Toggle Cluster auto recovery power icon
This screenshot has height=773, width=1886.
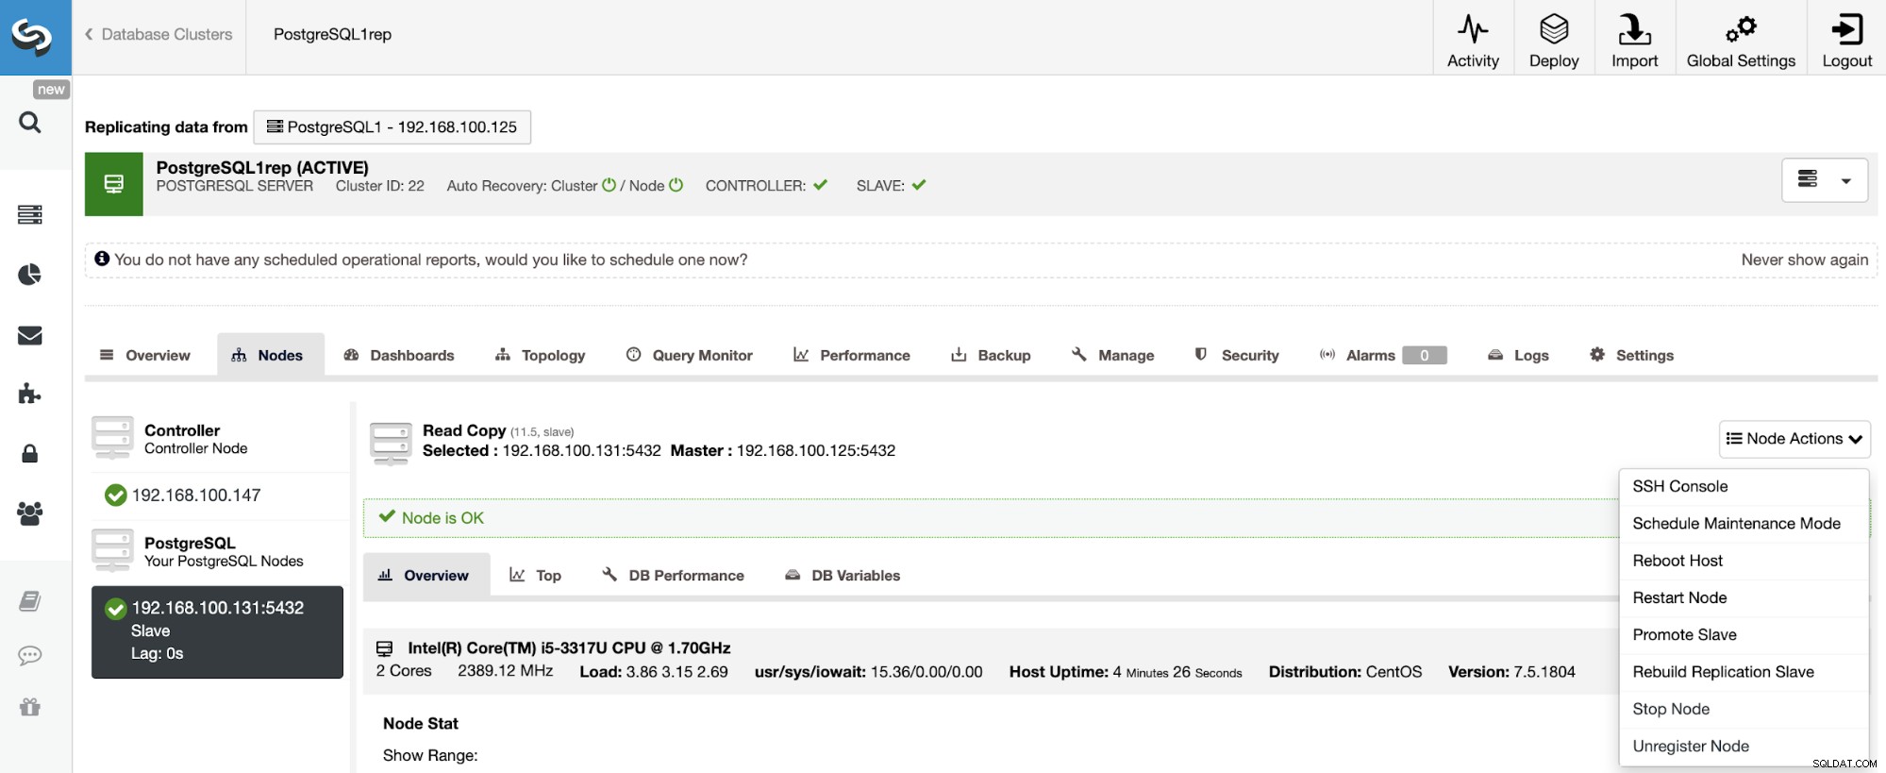click(x=609, y=185)
